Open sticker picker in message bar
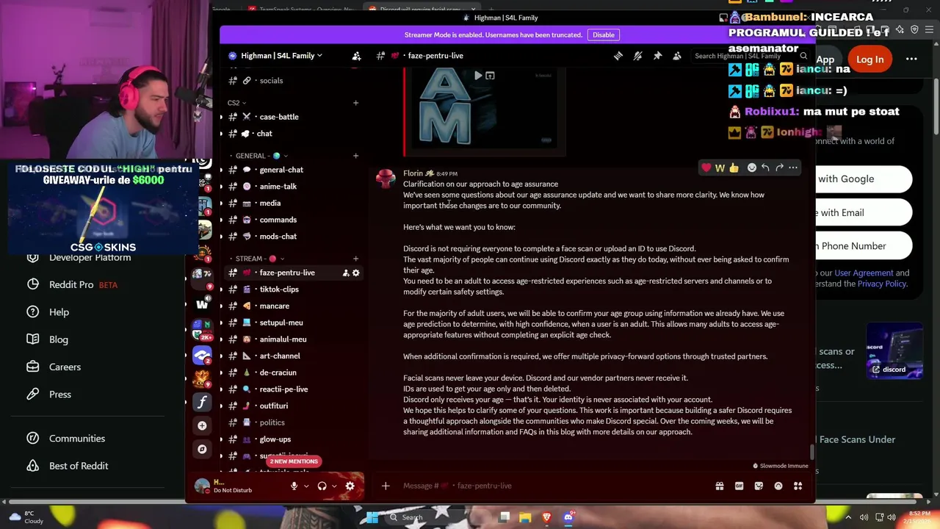The image size is (940, 529). pos(759,486)
